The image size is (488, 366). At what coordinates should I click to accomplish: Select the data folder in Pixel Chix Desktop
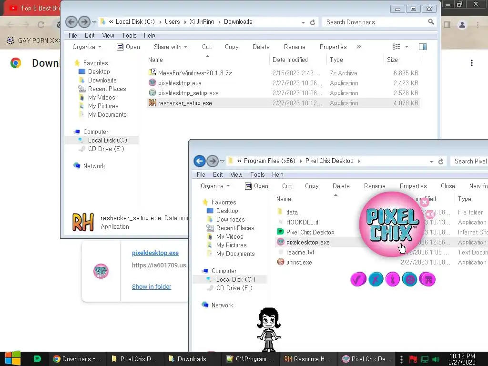coord(292,212)
